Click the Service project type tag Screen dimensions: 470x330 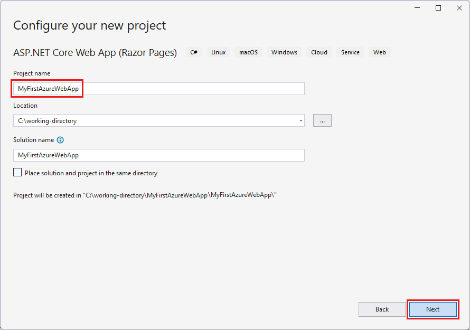(x=350, y=52)
